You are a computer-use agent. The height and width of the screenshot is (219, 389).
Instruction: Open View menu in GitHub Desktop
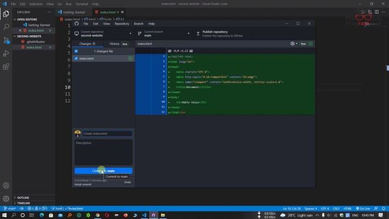coord(106,24)
